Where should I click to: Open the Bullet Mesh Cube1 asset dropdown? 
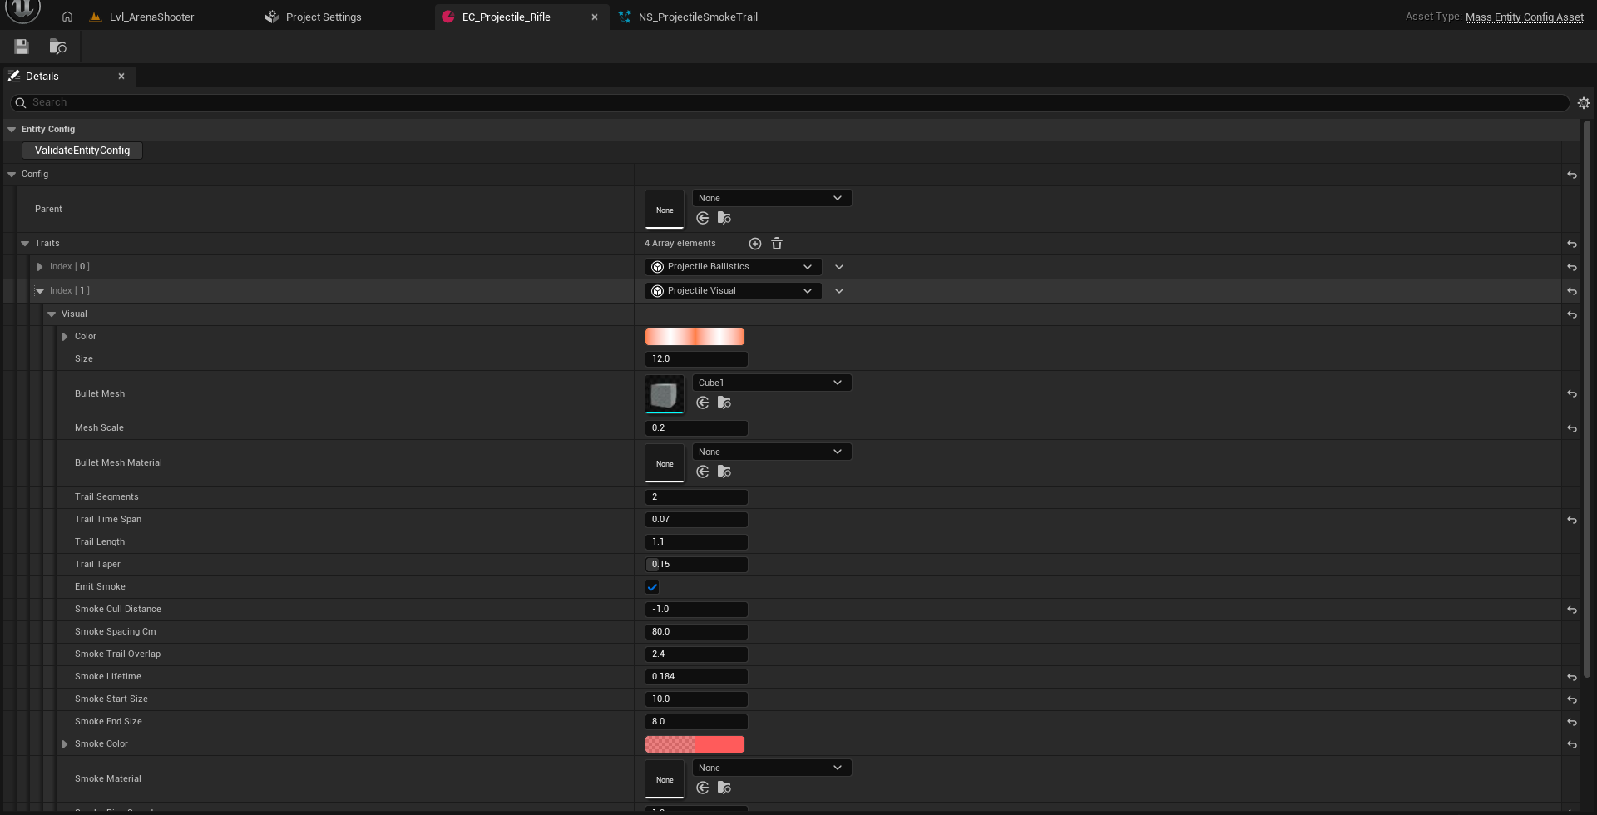(772, 383)
